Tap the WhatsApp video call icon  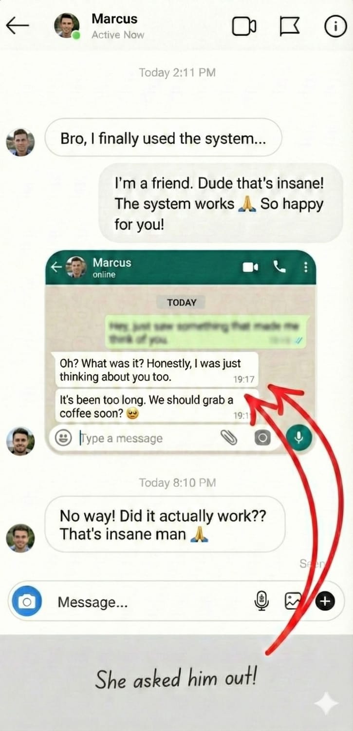pos(250,267)
